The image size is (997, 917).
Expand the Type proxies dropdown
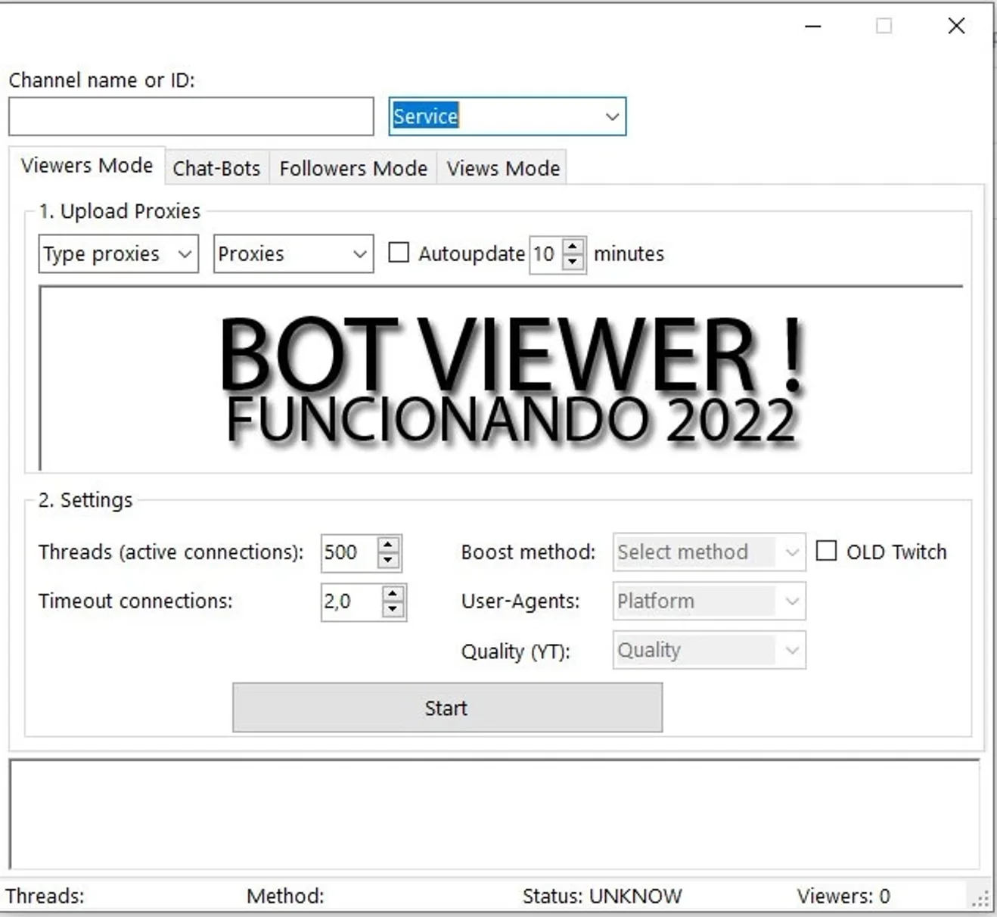[x=118, y=253]
